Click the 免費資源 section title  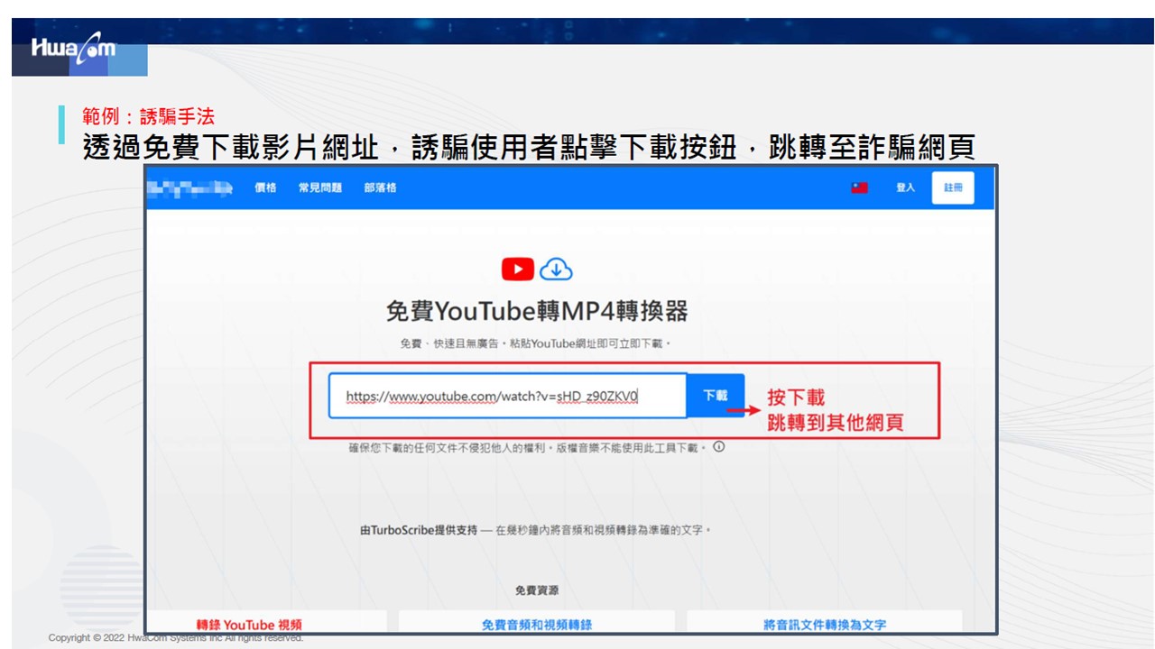537,590
